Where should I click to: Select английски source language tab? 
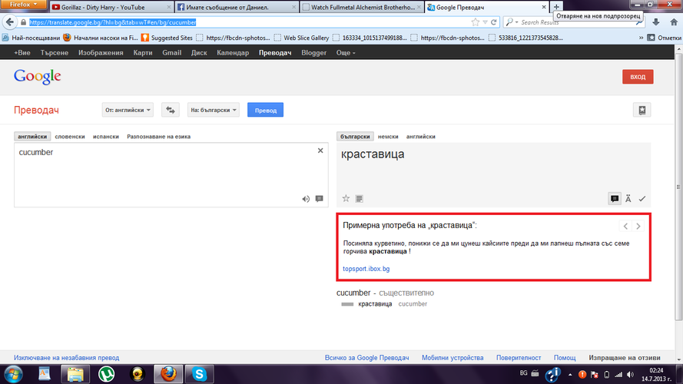(32, 136)
